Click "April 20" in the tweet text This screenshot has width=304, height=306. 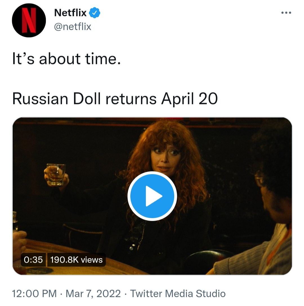(189, 99)
